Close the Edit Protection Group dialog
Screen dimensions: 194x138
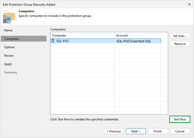189,4
